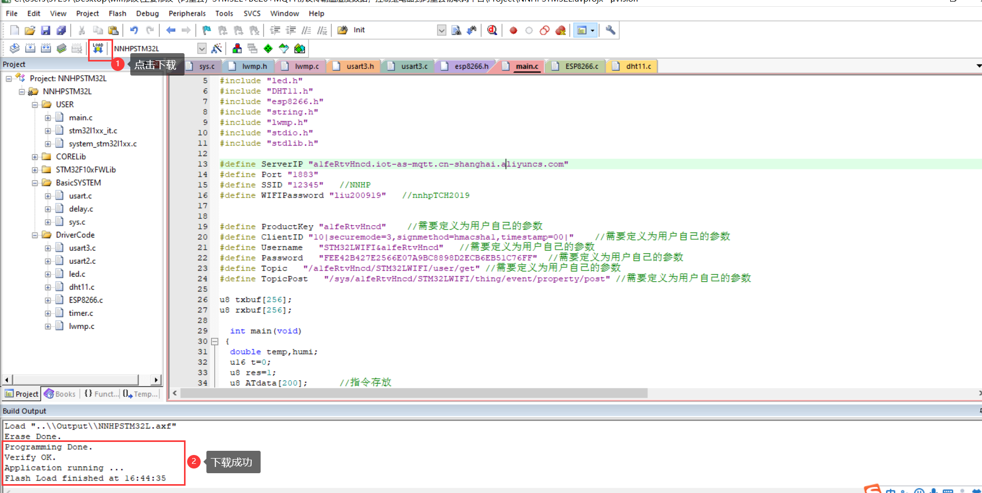Collapse the main function fold marker
The image size is (982, 493).
pyautogui.click(x=214, y=341)
